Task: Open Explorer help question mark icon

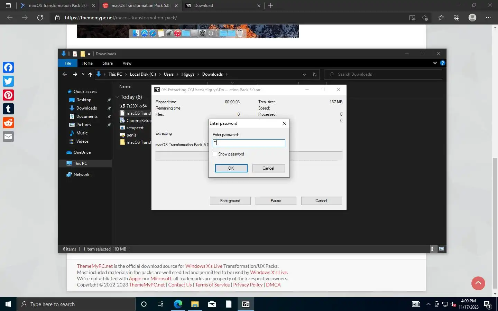Action: click(442, 63)
